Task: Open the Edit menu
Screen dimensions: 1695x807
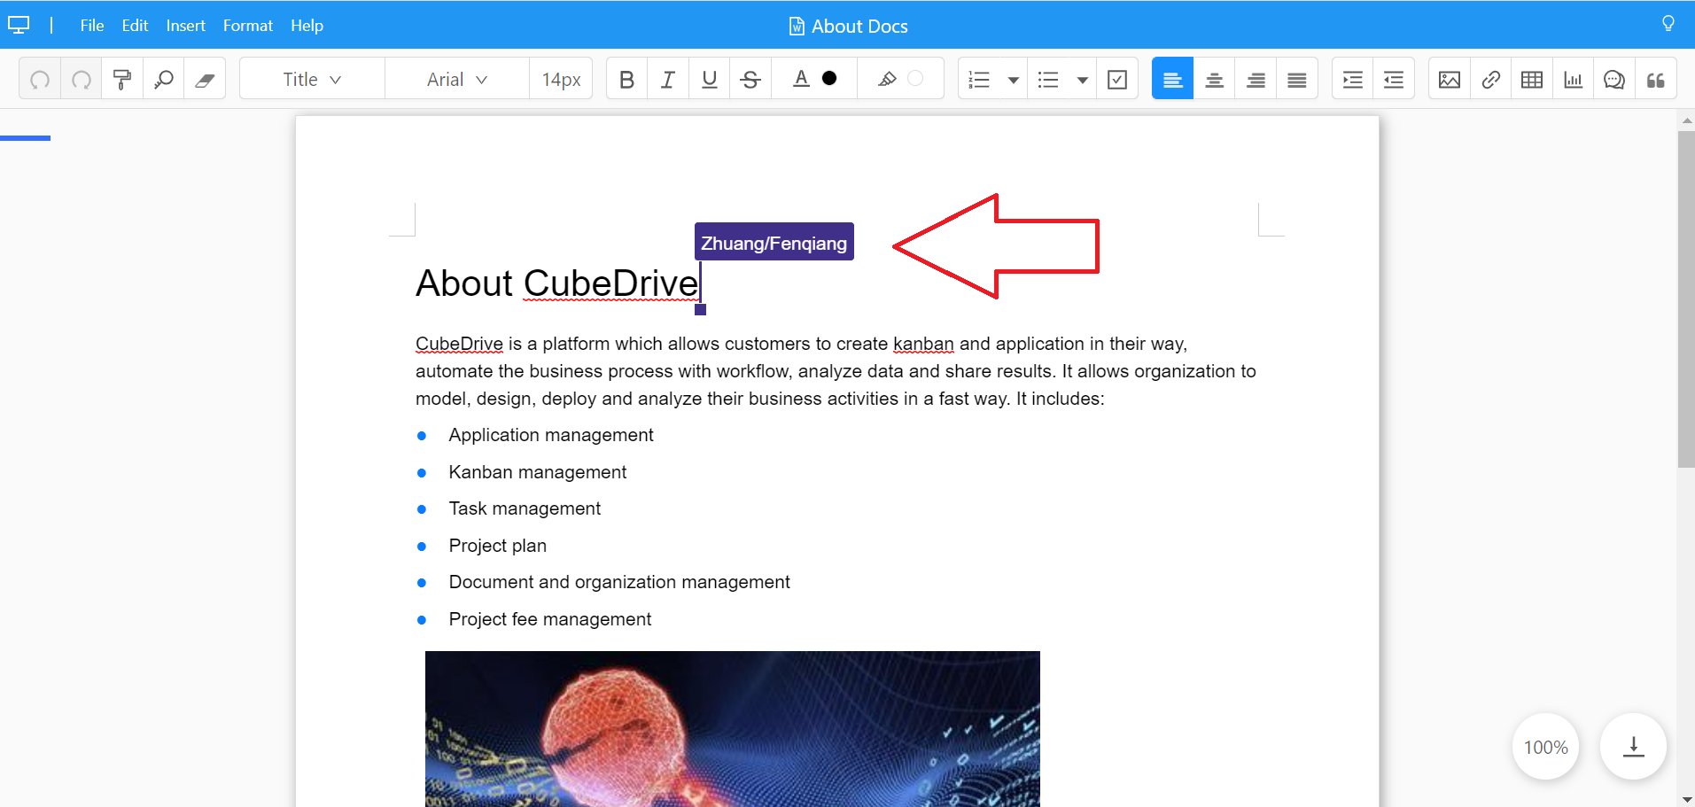Action: pos(135,26)
